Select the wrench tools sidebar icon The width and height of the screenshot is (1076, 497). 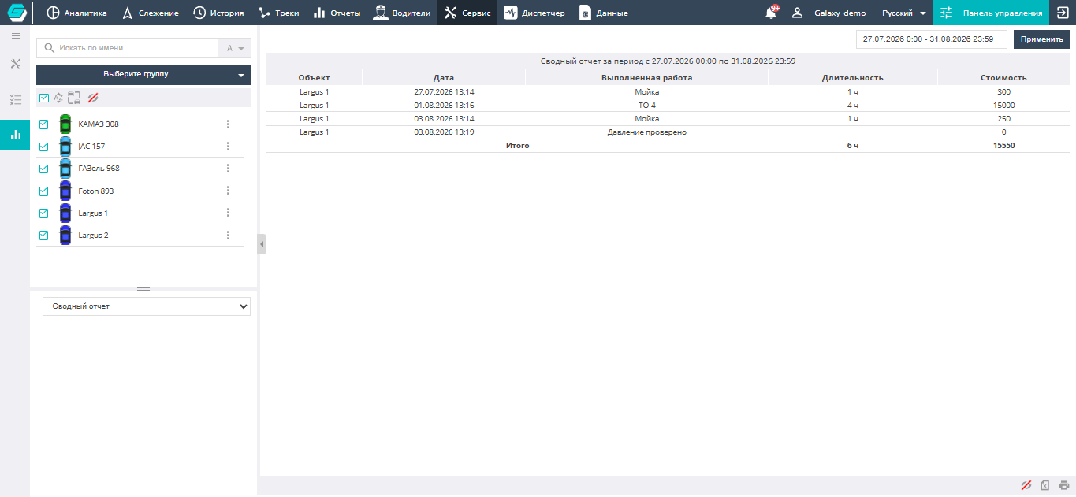15,64
